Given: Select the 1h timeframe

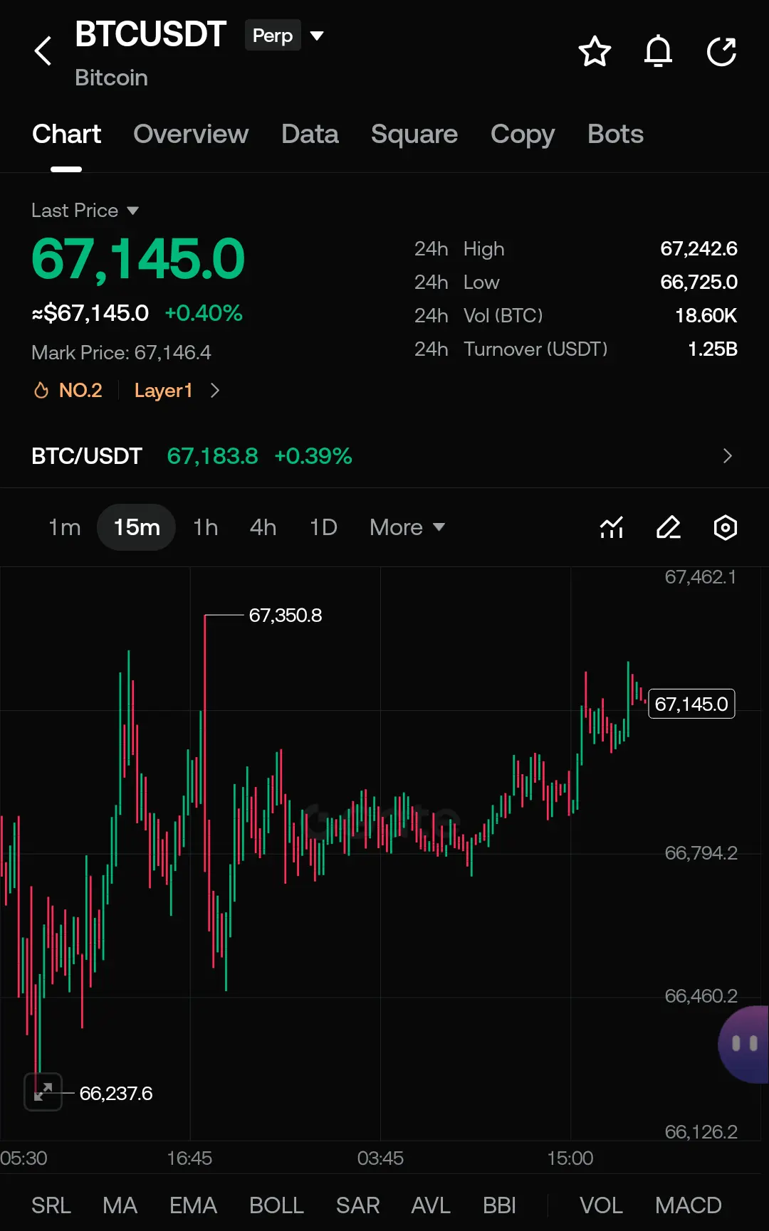Looking at the screenshot, I should (x=206, y=527).
